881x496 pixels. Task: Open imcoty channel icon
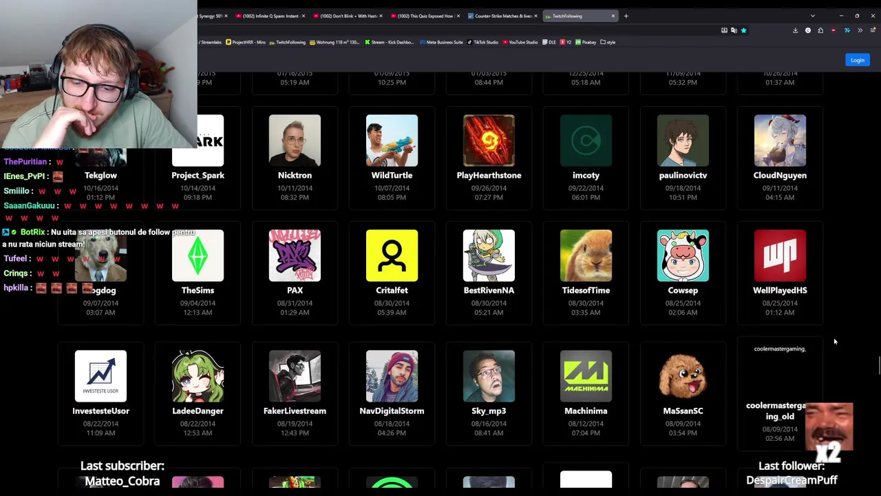(x=586, y=141)
